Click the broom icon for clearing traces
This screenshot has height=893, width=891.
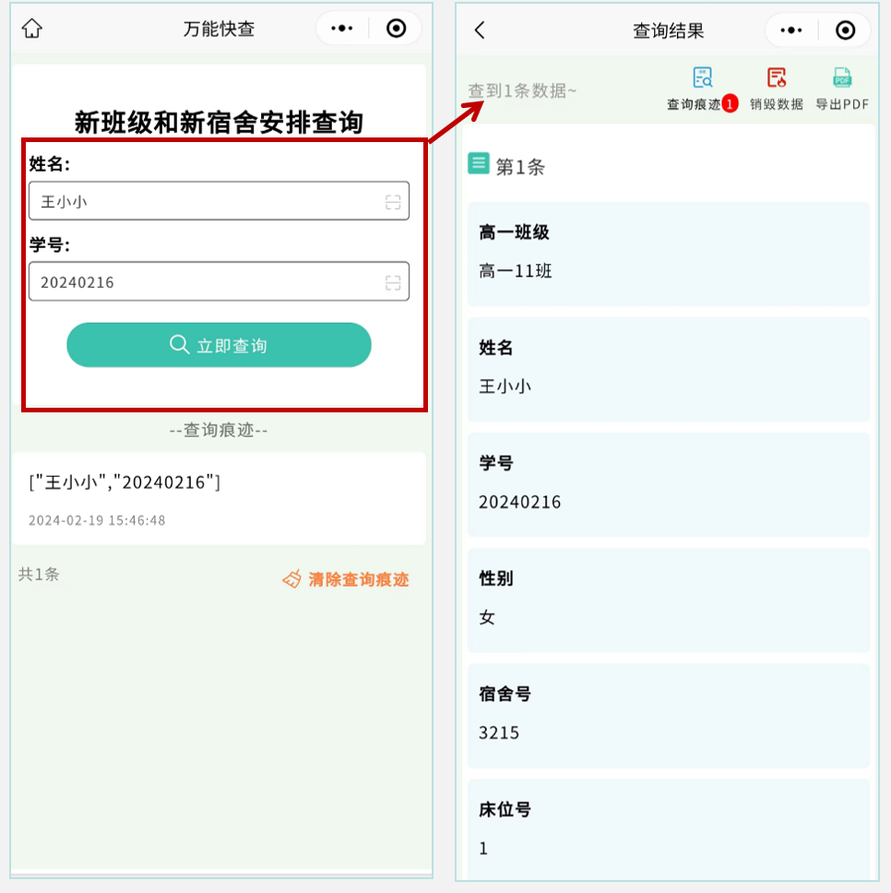tap(292, 578)
